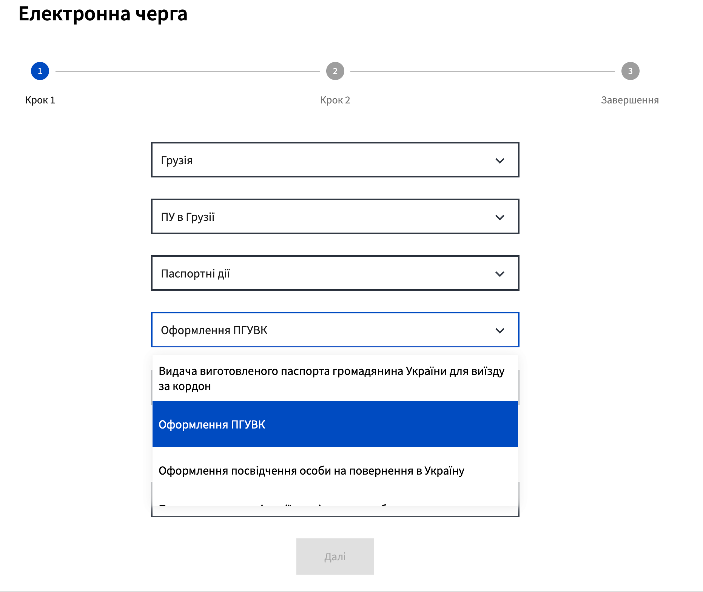Click the chevron arrow in the Грузія field
The width and height of the screenshot is (703, 592).
pyautogui.click(x=499, y=161)
